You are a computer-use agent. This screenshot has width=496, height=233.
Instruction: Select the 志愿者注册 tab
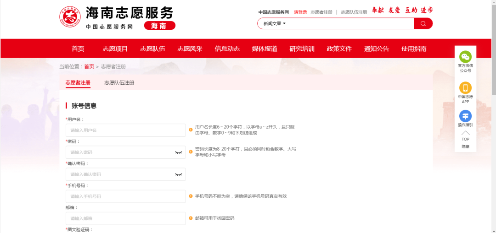click(78, 83)
